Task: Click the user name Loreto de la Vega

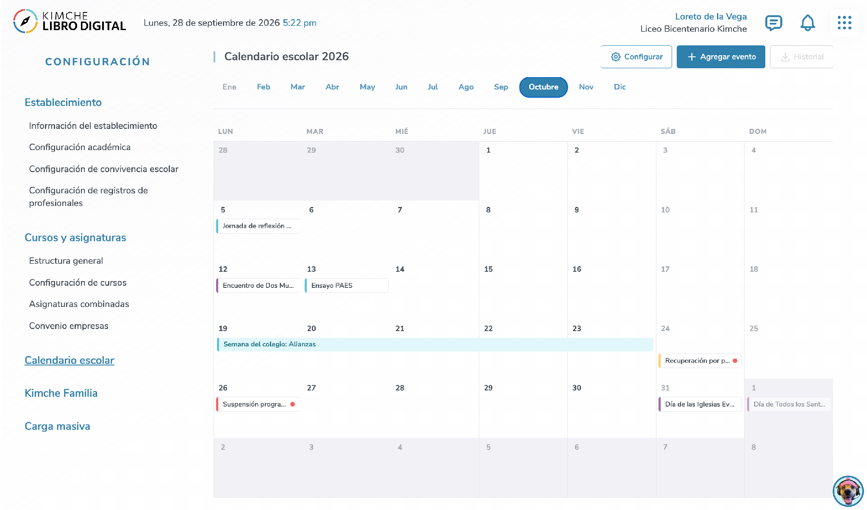Action: 711,17
